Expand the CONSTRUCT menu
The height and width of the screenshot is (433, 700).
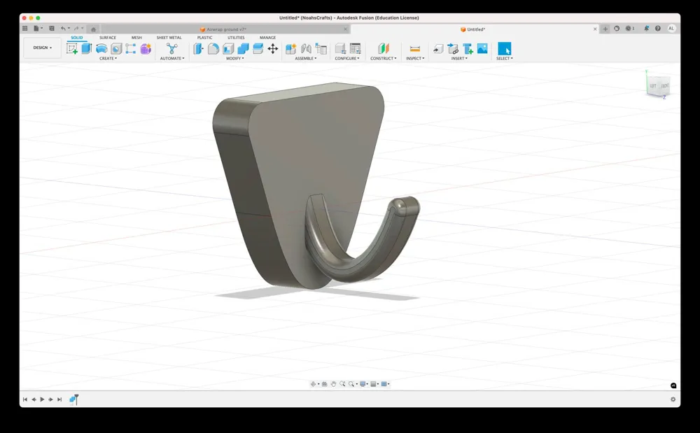[383, 59]
